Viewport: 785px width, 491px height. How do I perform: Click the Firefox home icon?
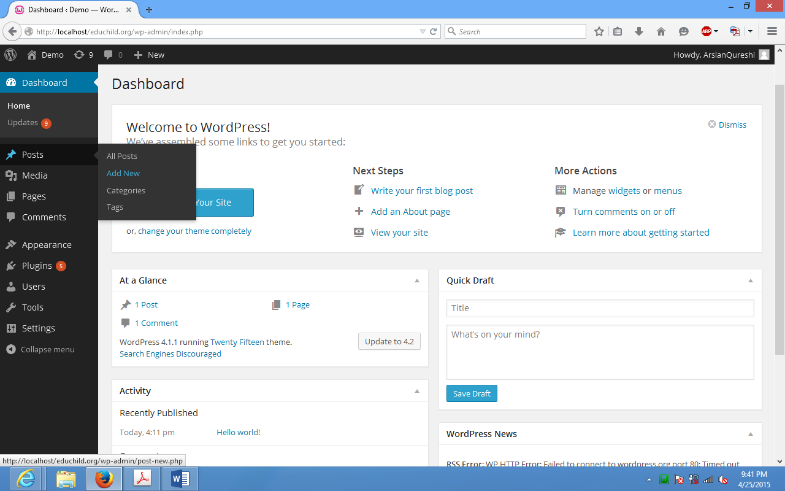pos(661,31)
